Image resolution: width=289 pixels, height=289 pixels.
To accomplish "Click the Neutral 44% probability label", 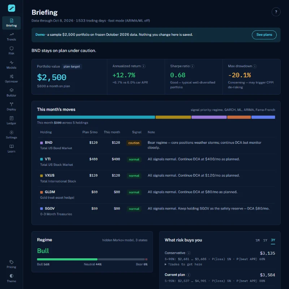I will coord(93,264).
